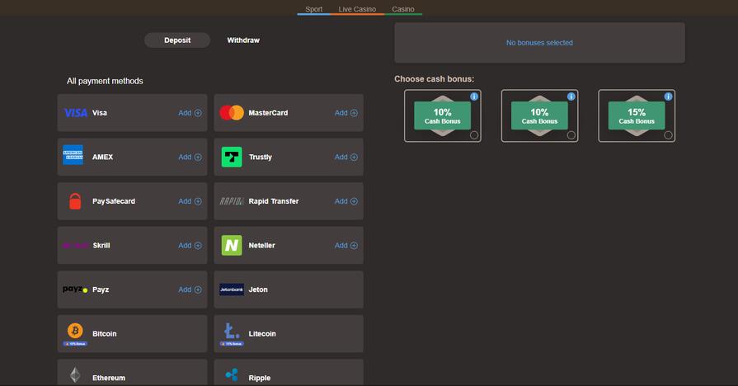Open the Live Casino section

tap(357, 9)
